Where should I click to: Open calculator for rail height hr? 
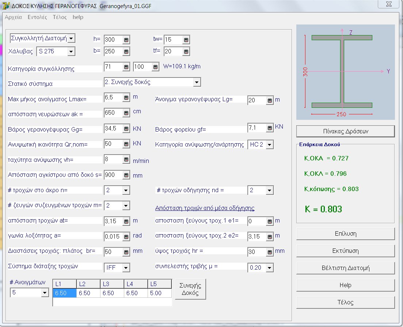click(270, 252)
